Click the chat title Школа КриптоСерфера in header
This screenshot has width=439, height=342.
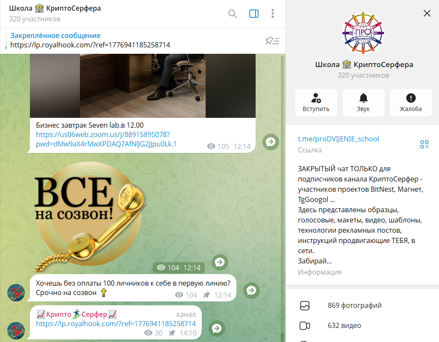pos(55,9)
